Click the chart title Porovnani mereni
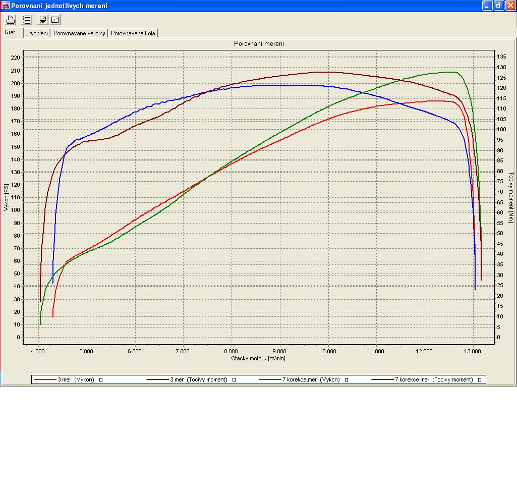The width and height of the screenshot is (517, 491). pos(259,44)
